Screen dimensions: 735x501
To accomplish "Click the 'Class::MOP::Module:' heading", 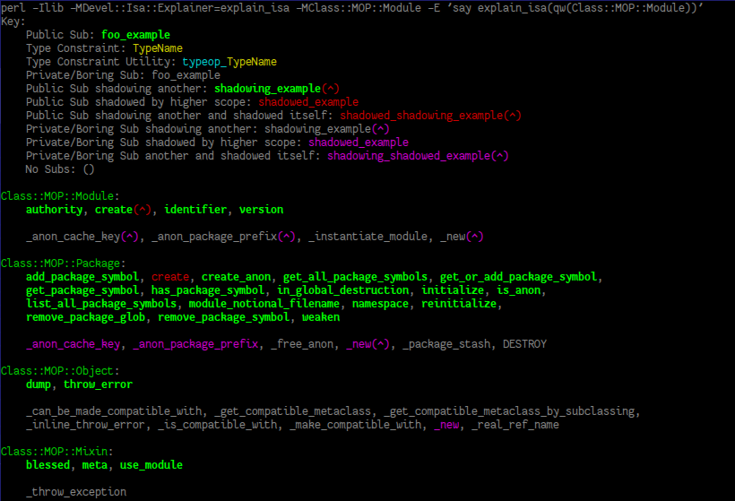I will [x=60, y=196].
